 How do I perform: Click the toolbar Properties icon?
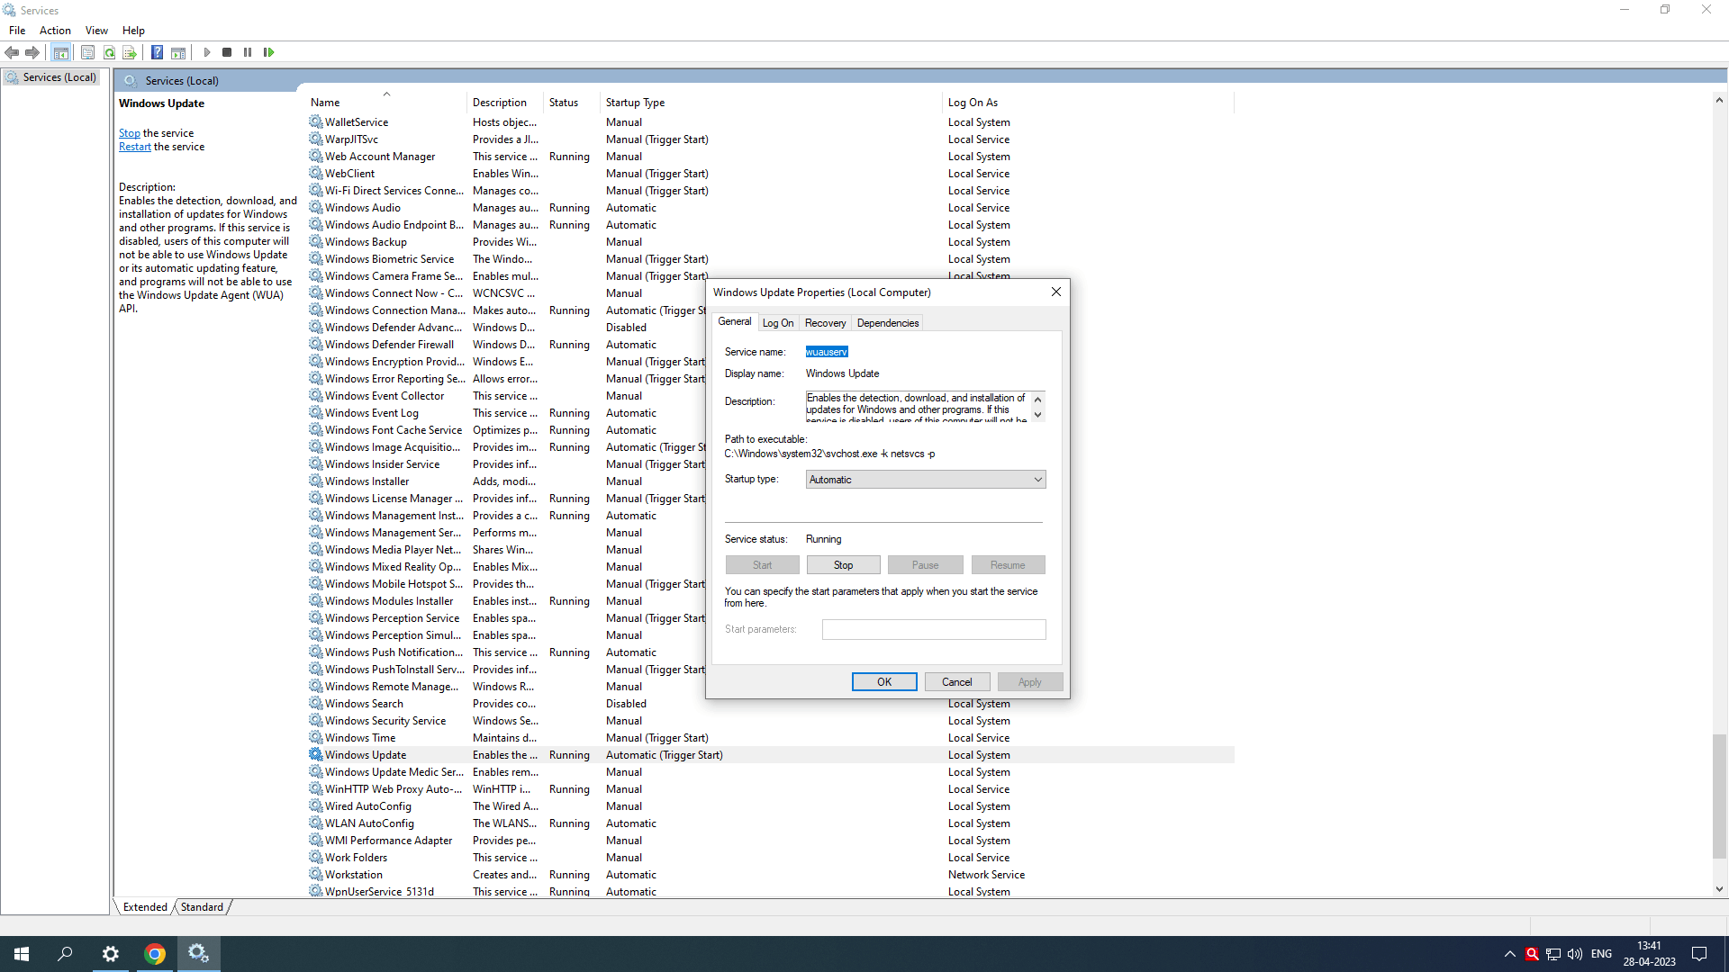pyautogui.click(x=87, y=52)
